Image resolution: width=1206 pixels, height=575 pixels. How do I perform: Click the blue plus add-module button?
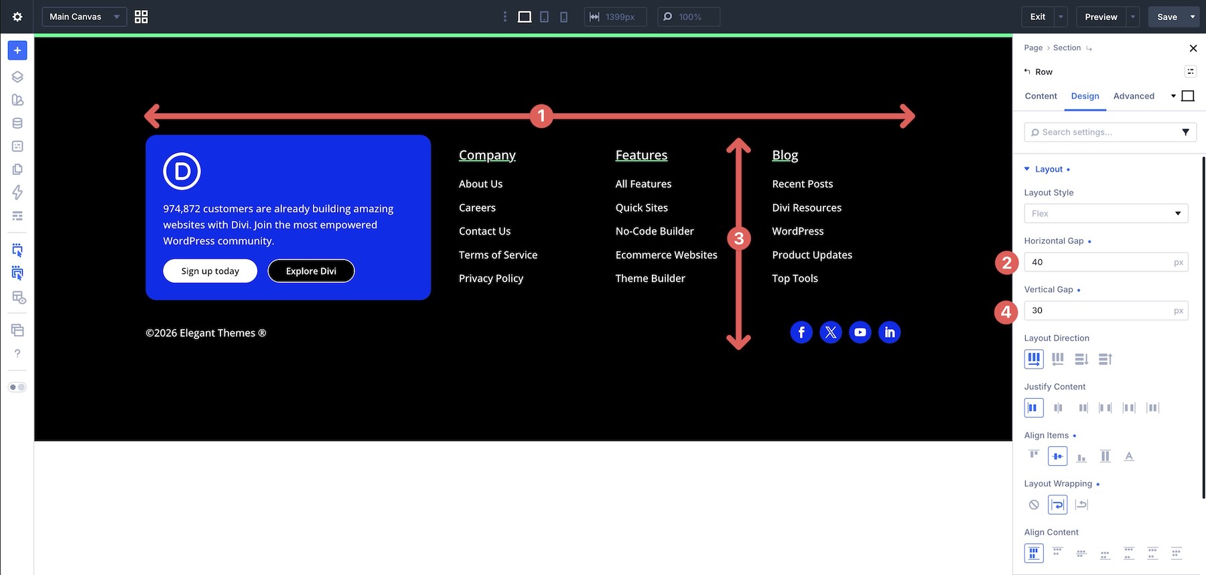point(17,50)
